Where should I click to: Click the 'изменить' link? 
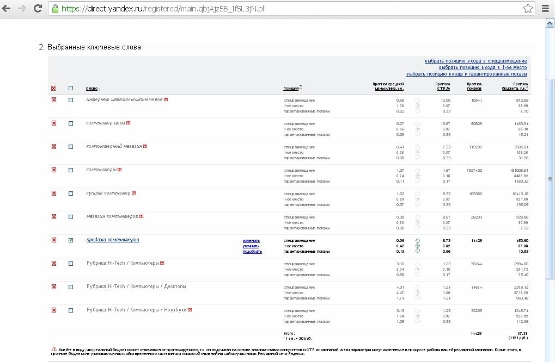[251, 240]
